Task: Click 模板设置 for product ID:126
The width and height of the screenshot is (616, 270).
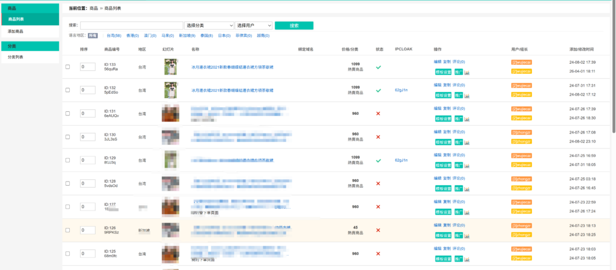Action: pyautogui.click(x=443, y=236)
